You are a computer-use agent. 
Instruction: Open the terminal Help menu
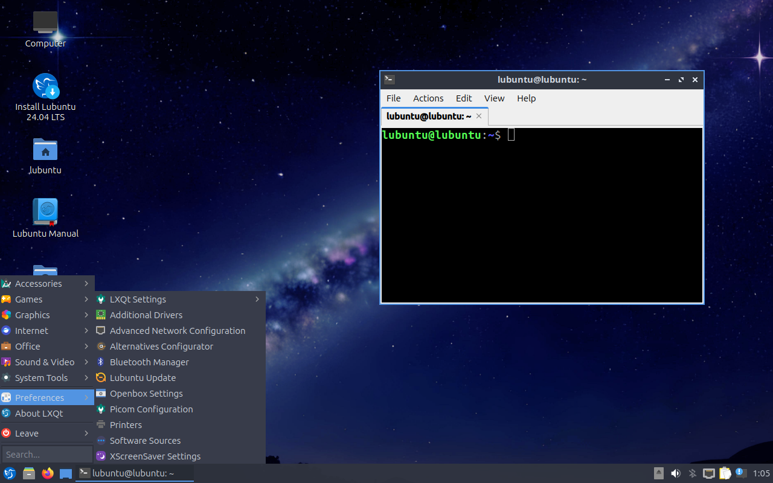(x=526, y=98)
